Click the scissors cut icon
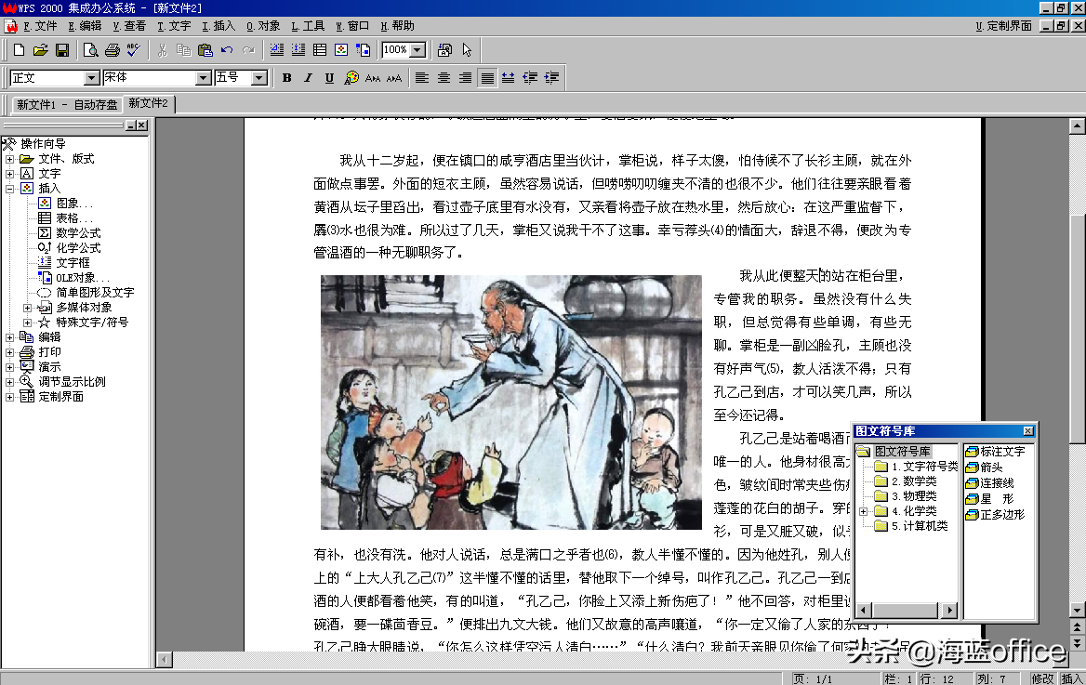 click(162, 50)
